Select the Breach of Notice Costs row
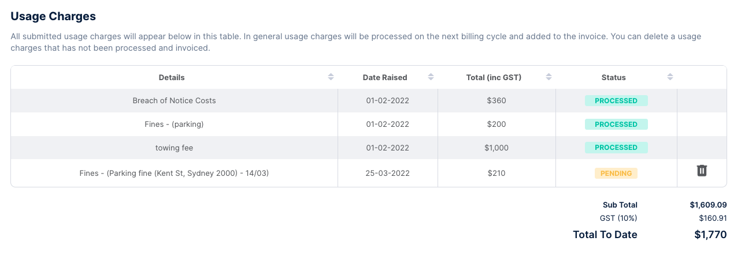 174,101
